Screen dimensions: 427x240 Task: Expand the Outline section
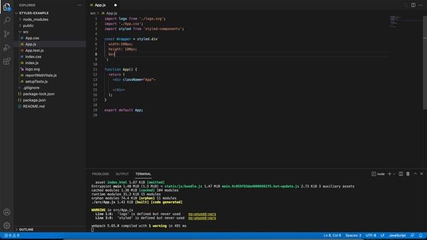pos(26,229)
